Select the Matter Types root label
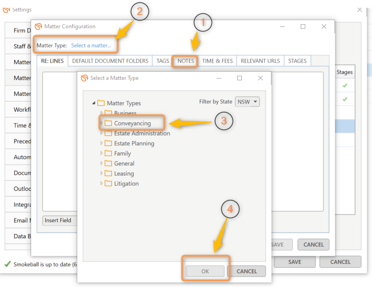This screenshot has width=372, height=287. pos(124,103)
